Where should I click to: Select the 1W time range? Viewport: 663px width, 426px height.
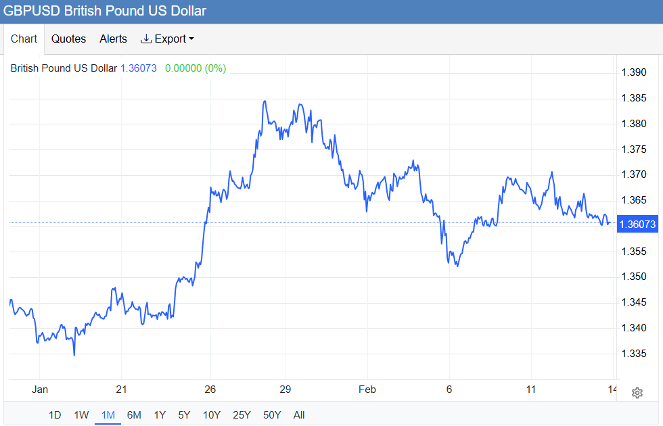coord(81,415)
